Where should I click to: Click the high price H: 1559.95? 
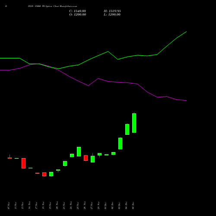click(112, 11)
